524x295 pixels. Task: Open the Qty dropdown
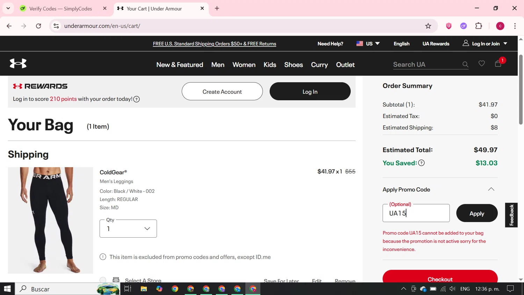128,229
